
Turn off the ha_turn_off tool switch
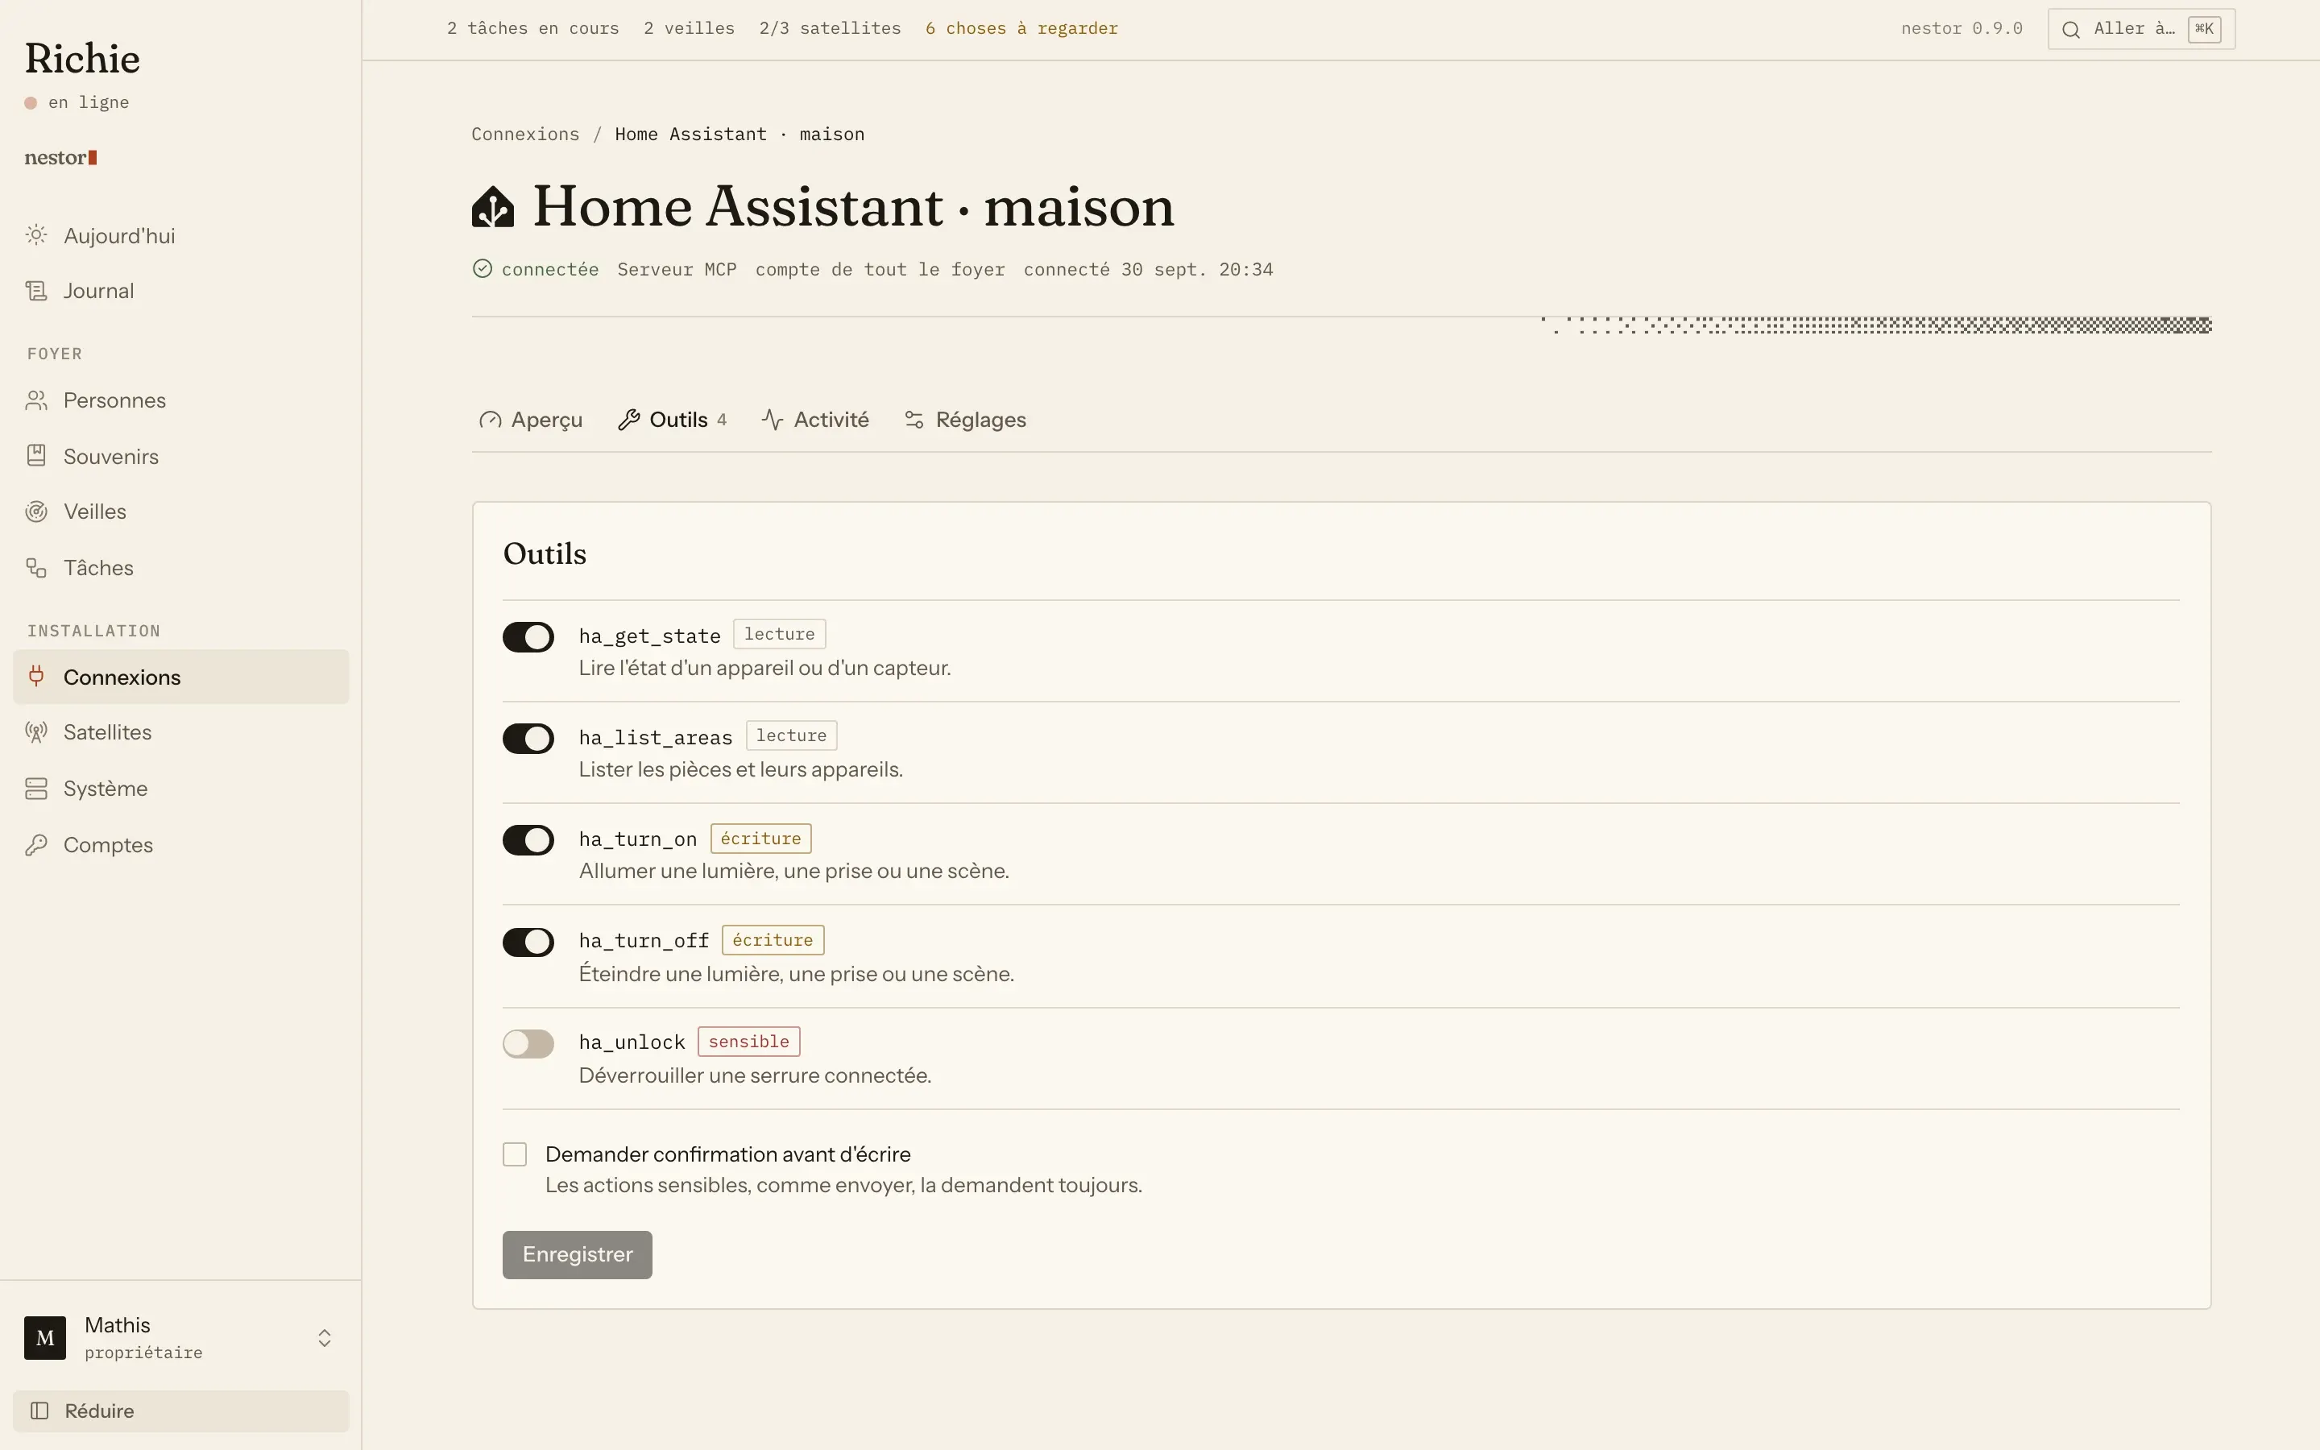528,942
